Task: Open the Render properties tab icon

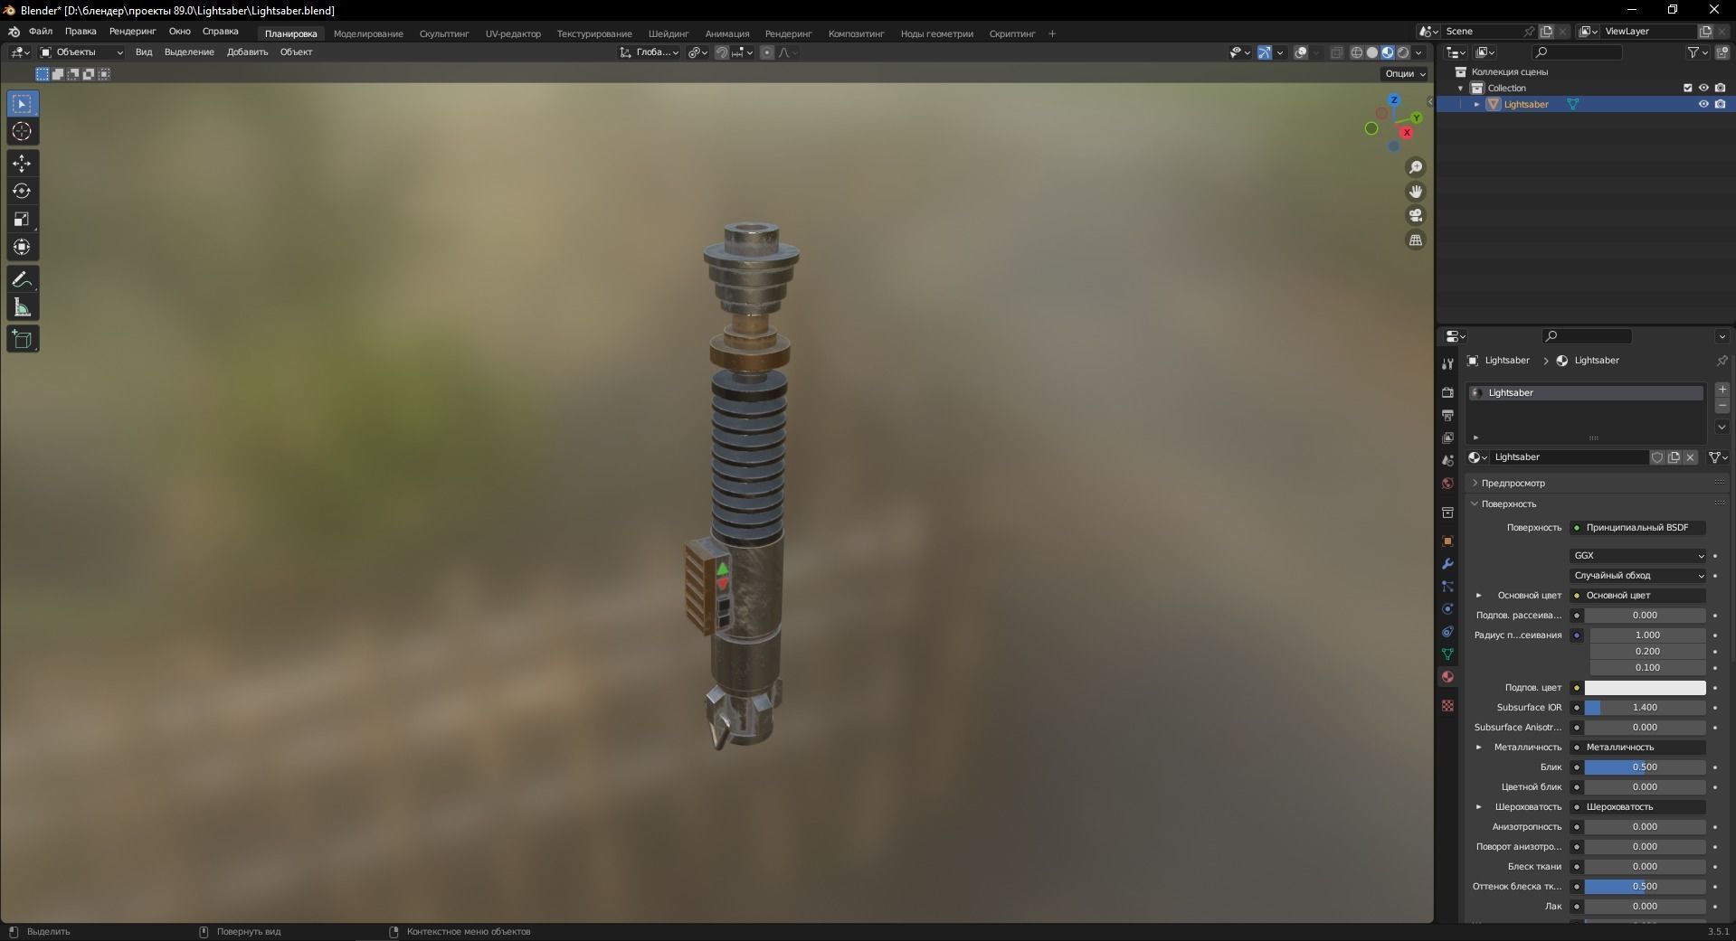Action: click(1447, 392)
